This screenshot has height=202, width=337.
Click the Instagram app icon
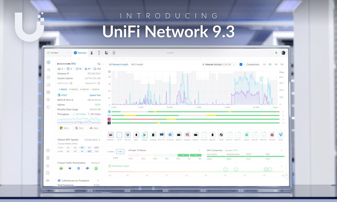click(x=187, y=135)
